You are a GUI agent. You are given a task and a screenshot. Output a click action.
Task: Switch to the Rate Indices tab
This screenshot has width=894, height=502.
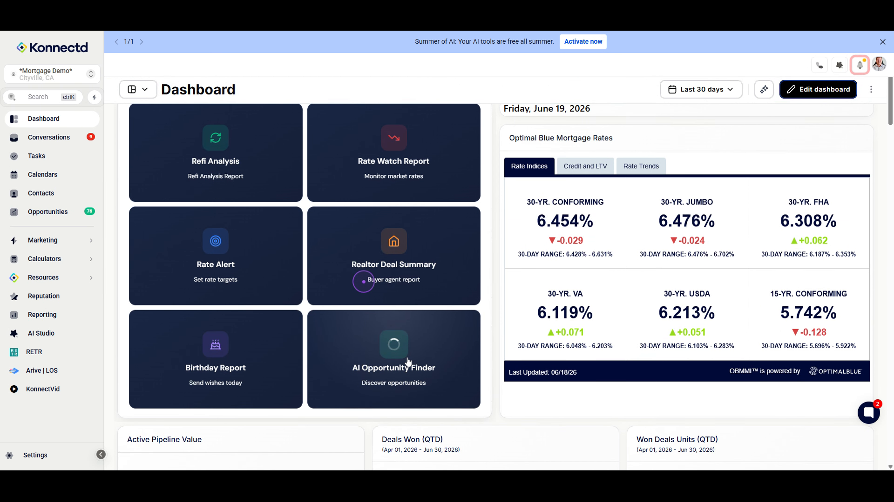[529, 166]
